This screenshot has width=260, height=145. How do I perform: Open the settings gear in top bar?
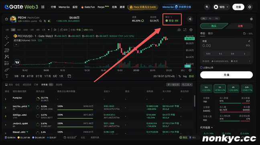click(250, 7)
